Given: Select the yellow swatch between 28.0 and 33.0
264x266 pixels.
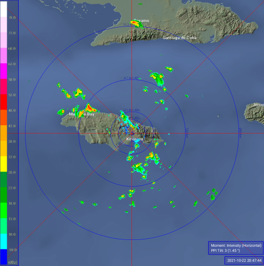Looking at the screenshot, I should tap(4, 164).
